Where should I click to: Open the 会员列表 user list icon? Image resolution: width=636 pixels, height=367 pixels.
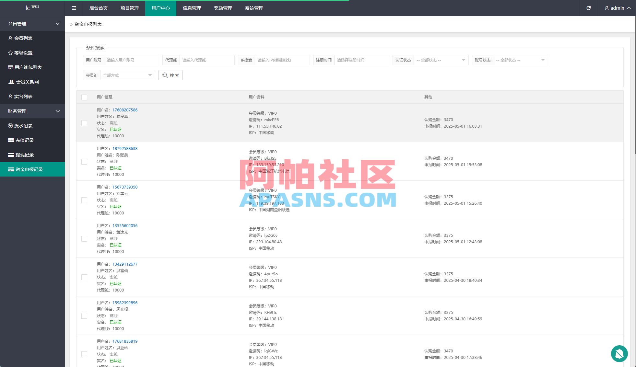(10, 38)
